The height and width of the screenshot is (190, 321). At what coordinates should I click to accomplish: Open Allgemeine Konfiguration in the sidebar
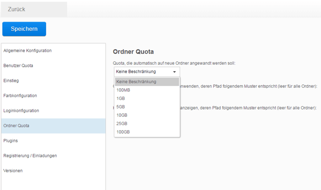(28, 51)
